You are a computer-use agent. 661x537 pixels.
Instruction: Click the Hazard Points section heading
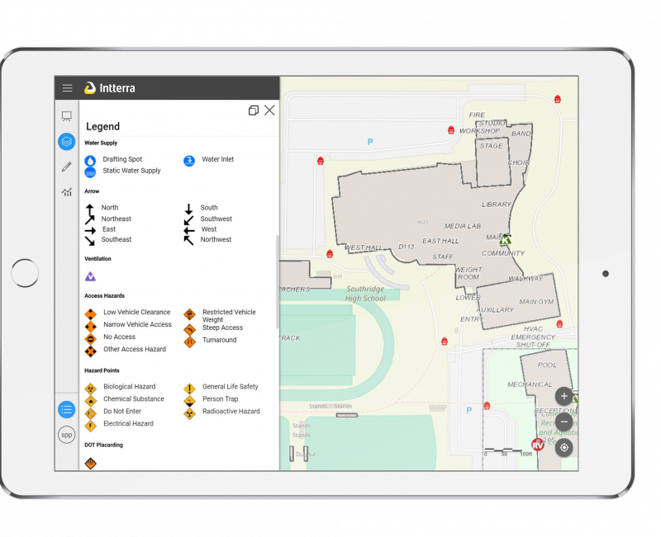click(102, 370)
